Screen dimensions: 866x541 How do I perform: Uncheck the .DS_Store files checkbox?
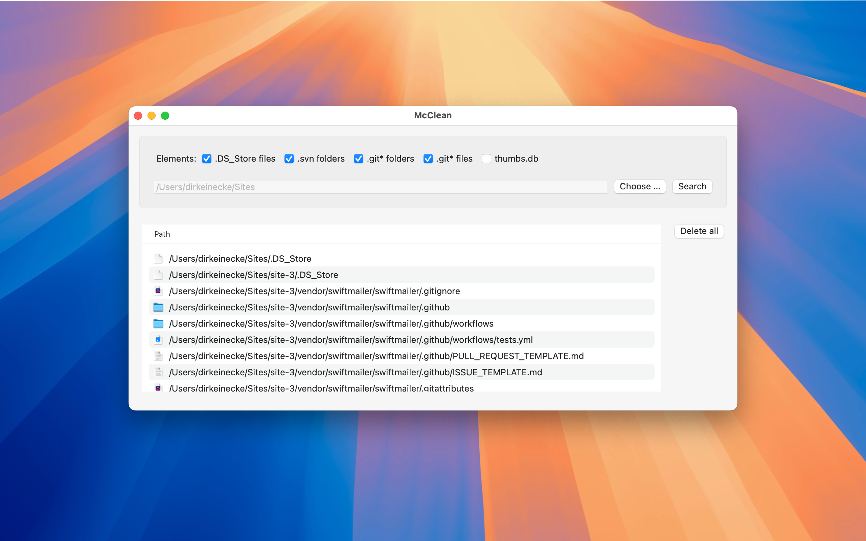(x=206, y=159)
